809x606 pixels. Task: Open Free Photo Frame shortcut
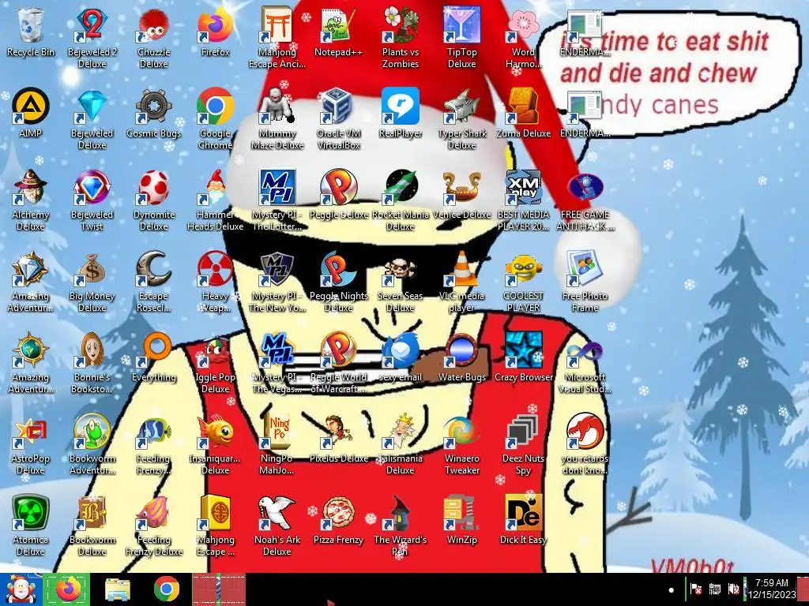tap(585, 282)
